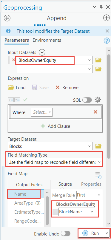Browse folder for BlocksOwnerEquity input dataset
This screenshot has height=240, width=111.
pos(98,60)
